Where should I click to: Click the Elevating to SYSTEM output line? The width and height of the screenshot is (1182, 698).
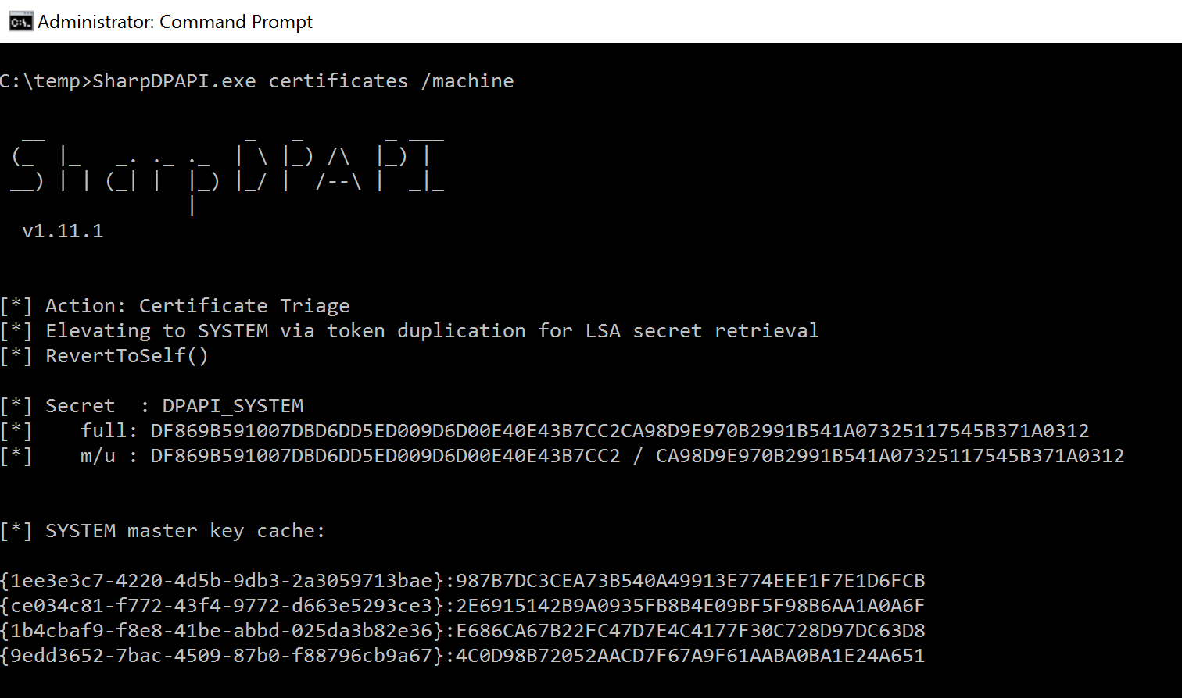[432, 331]
